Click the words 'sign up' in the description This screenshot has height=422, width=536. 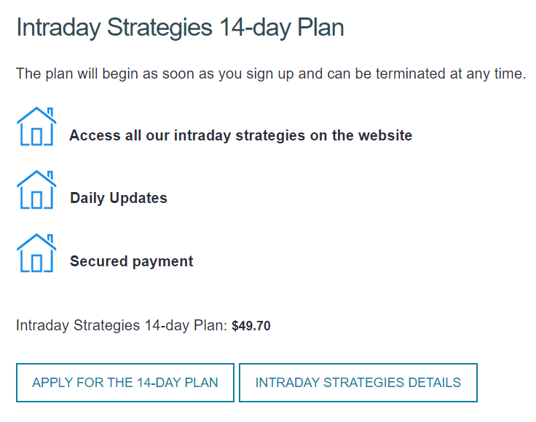(x=270, y=74)
